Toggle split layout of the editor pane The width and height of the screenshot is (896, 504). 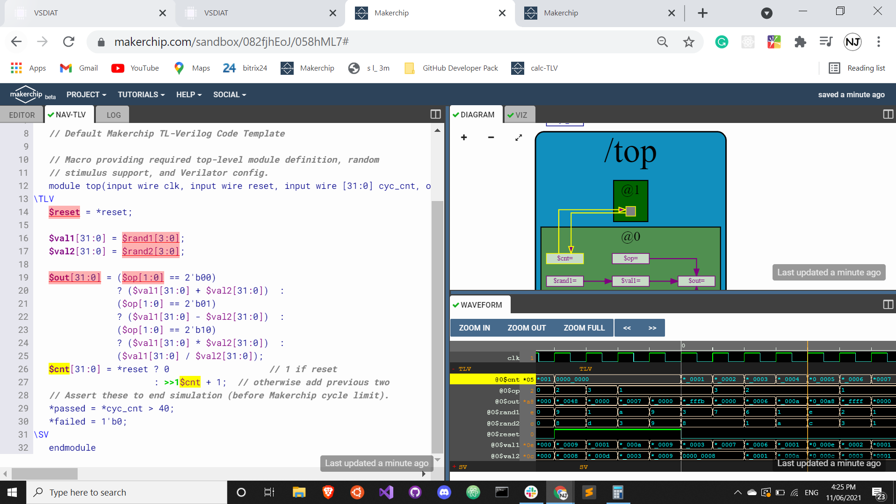point(435,114)
